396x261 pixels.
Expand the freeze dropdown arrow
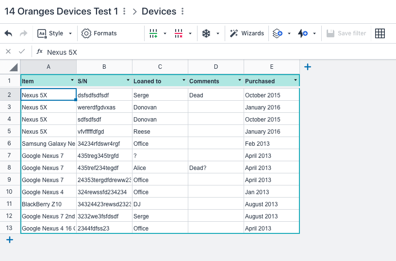pos(218,33)
